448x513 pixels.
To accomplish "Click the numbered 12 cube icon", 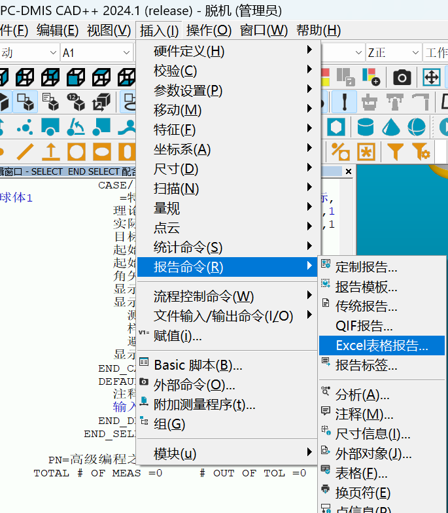I will pyautogui.click(x=76, y=102).
